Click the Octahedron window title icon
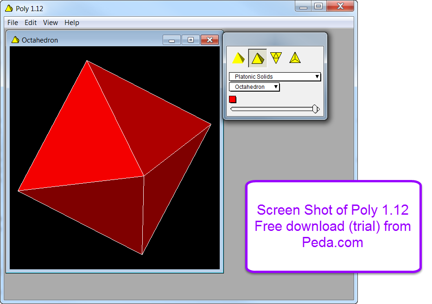 click(15, 40)
